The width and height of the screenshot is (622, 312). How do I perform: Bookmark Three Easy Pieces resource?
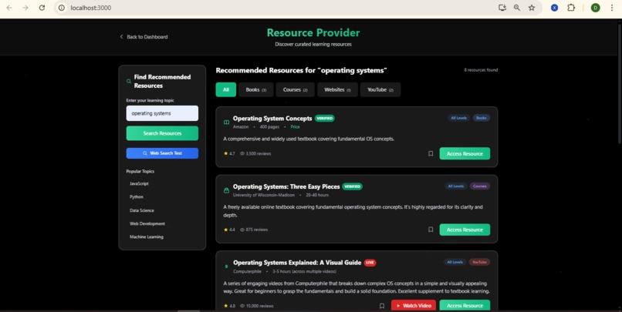[431, 230]
